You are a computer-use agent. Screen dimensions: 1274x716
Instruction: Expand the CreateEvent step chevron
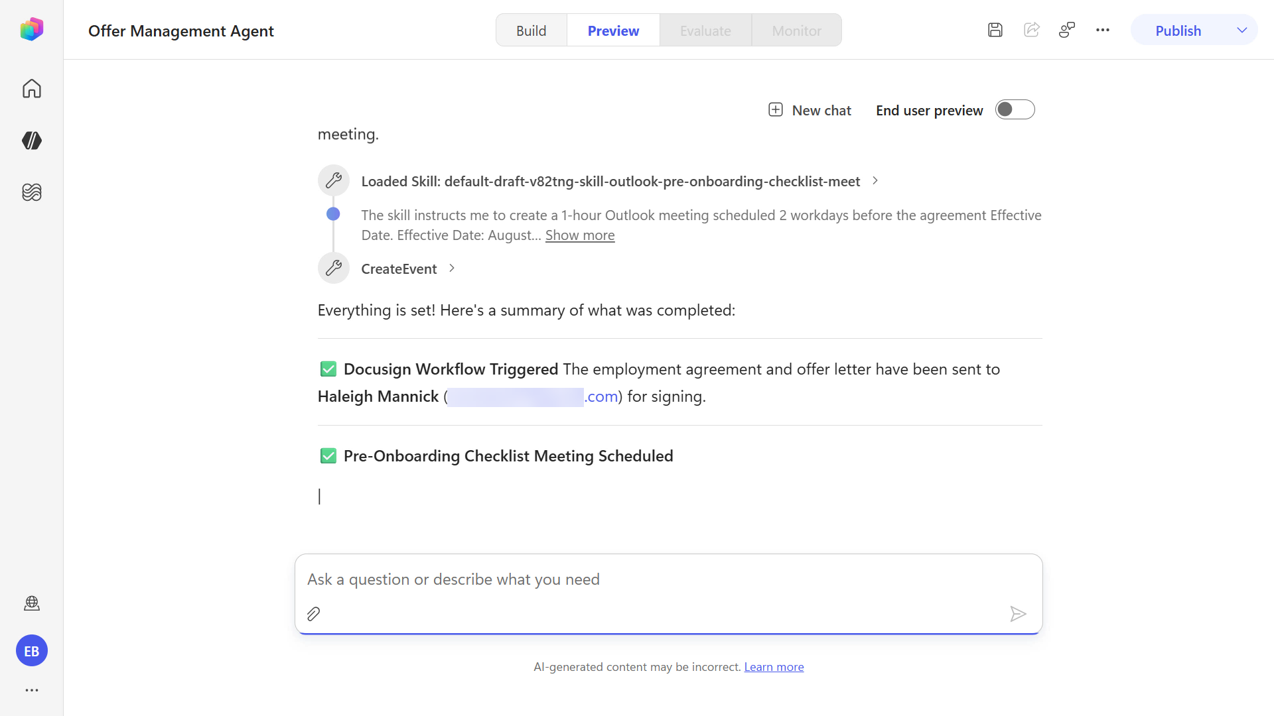coord(452,268)
